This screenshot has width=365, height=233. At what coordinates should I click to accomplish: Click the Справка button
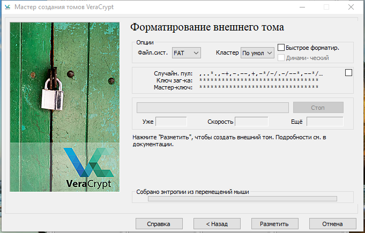[159, 224]
